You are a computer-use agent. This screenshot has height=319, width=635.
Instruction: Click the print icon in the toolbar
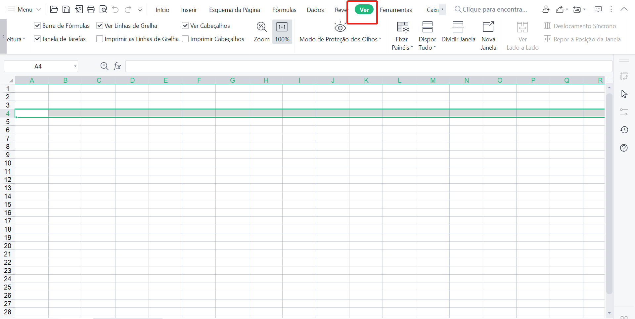click(91, 10)
